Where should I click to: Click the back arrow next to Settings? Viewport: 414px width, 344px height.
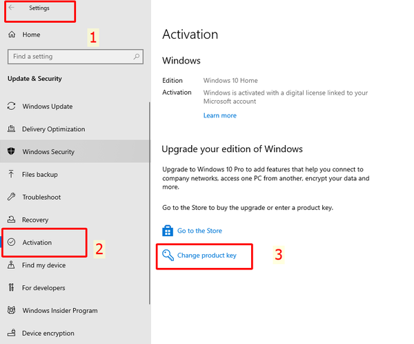coord(11,8)
